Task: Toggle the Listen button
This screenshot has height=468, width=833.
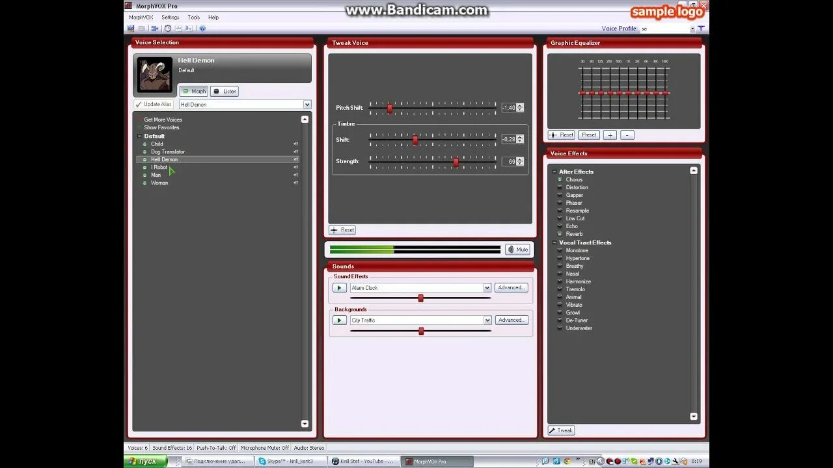Action: point(225,92)
